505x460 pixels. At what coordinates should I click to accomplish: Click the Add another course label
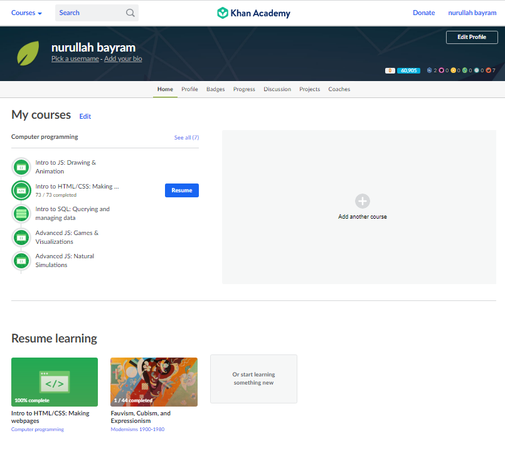point(363,217)
